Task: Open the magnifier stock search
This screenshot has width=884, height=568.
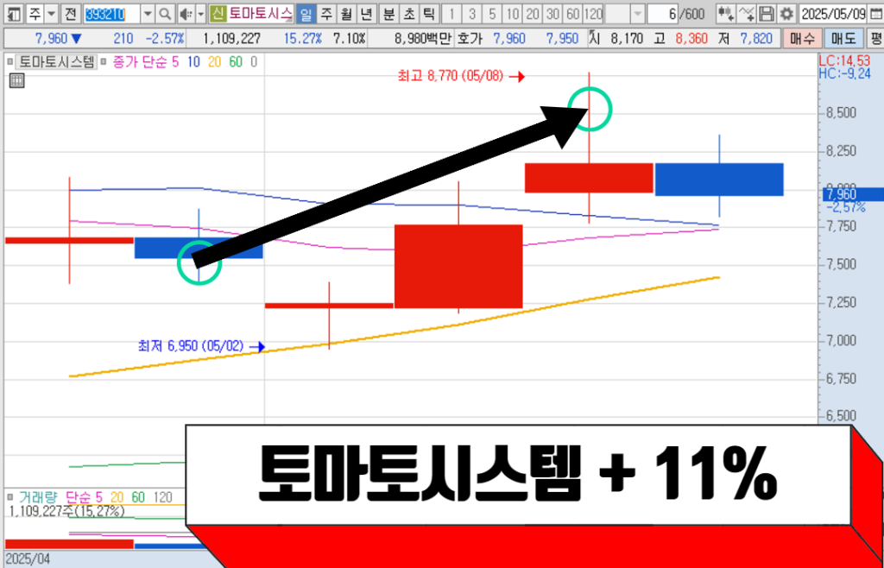Action: pyautogui.click(x=165, y=13)
